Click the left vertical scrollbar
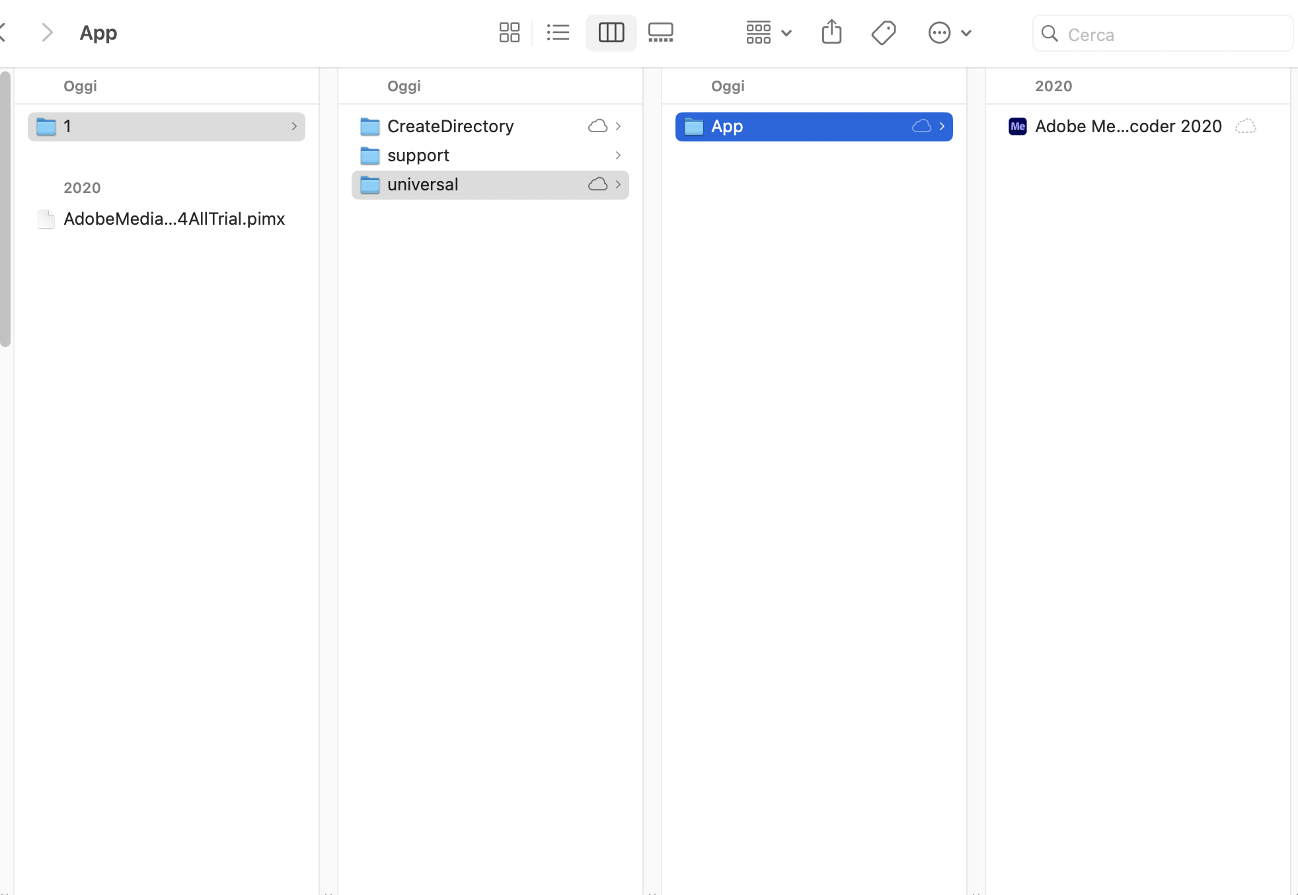 [x=5, y=209]
